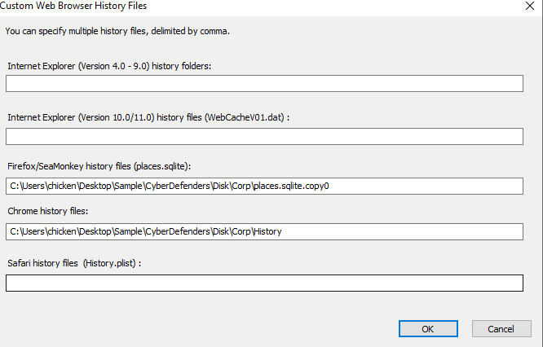The width and height of the screenshot is (543, 347).
Task: Click the Internet Explorer 4.0 - 9.0 folders field
Action: point(264,84)
